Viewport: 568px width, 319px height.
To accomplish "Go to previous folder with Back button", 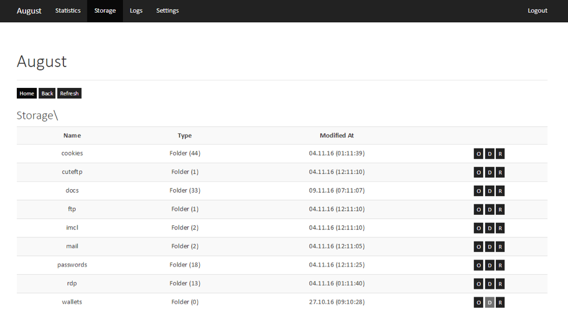I will coord(47,93).
